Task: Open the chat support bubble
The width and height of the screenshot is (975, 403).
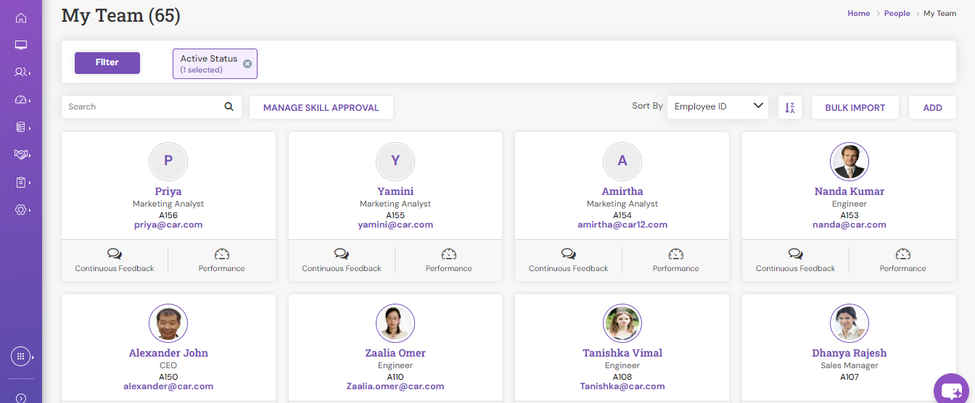Action: 952,390
